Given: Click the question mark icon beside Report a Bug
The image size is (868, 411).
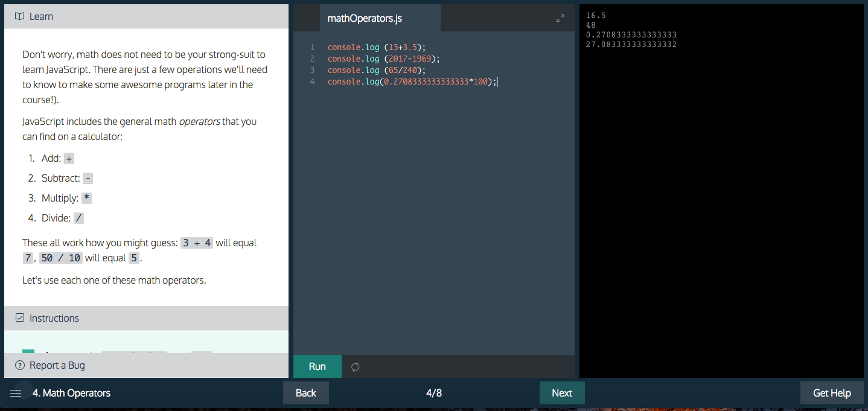Looking at the screenshot, I should point(19,365).
